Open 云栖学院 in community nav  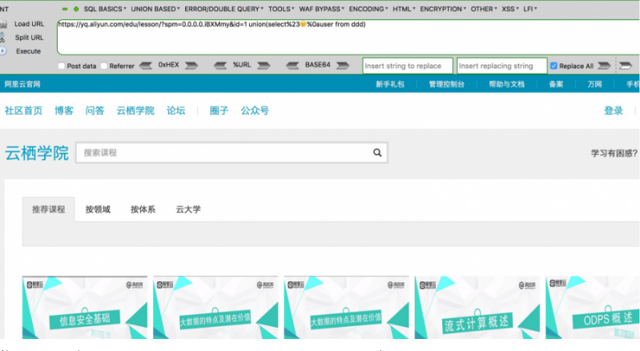click(x=135, y=111)
